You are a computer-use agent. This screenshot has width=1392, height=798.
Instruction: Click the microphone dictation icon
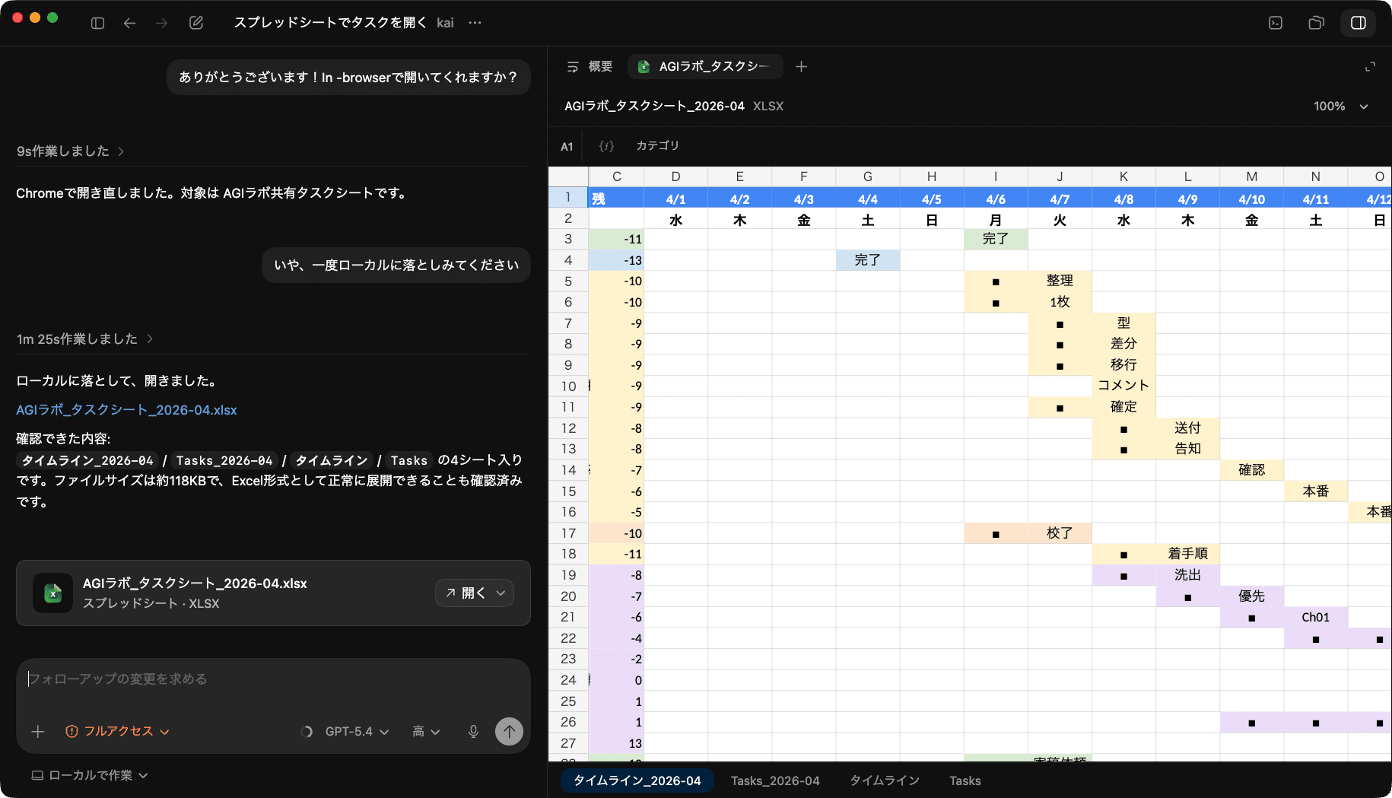(473, 731)
